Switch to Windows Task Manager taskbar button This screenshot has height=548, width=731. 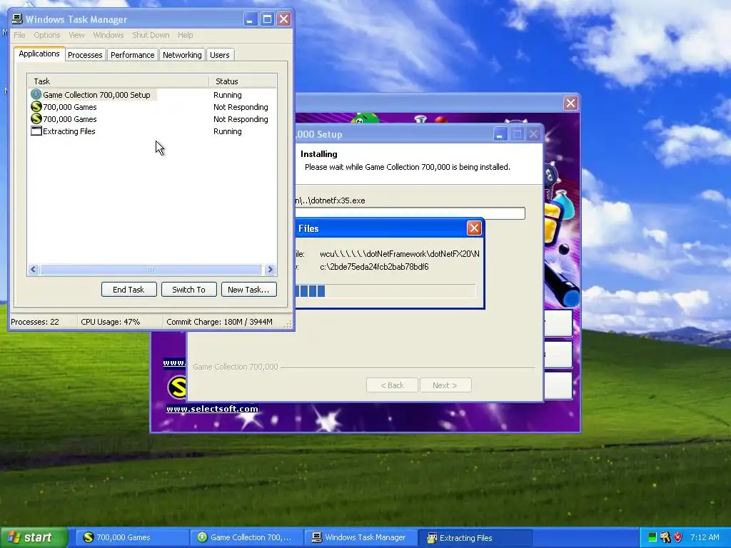tap(361, 538)
